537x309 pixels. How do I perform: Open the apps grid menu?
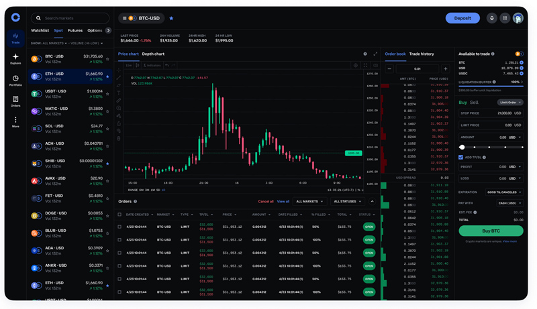[505, 18]
